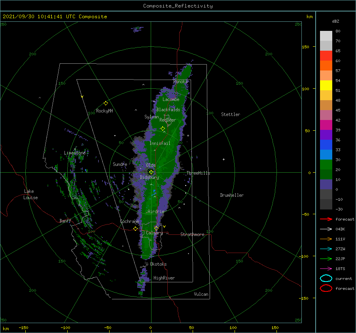Select the Limestone label

coord(75,153)
